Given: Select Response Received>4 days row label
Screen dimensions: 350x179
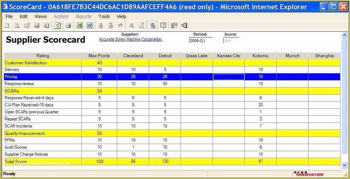Looking at the screenshot, I should pyautogui.click(x=29, y=98).
